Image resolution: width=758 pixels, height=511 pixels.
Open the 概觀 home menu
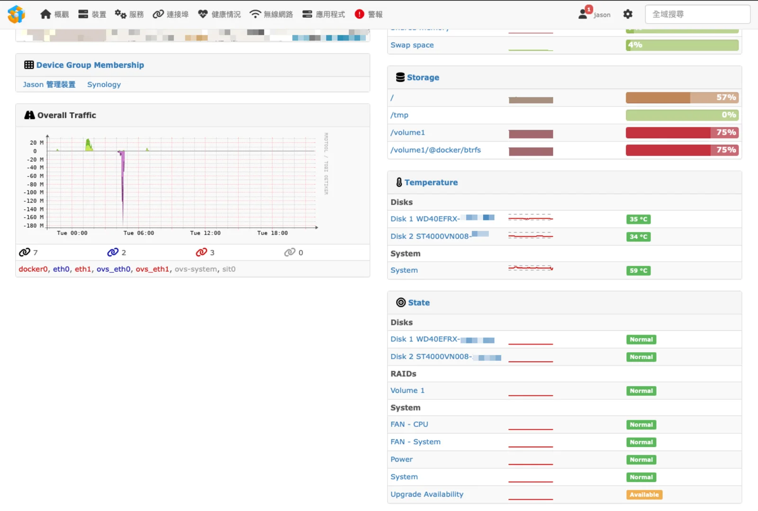(x=54, y=14)
